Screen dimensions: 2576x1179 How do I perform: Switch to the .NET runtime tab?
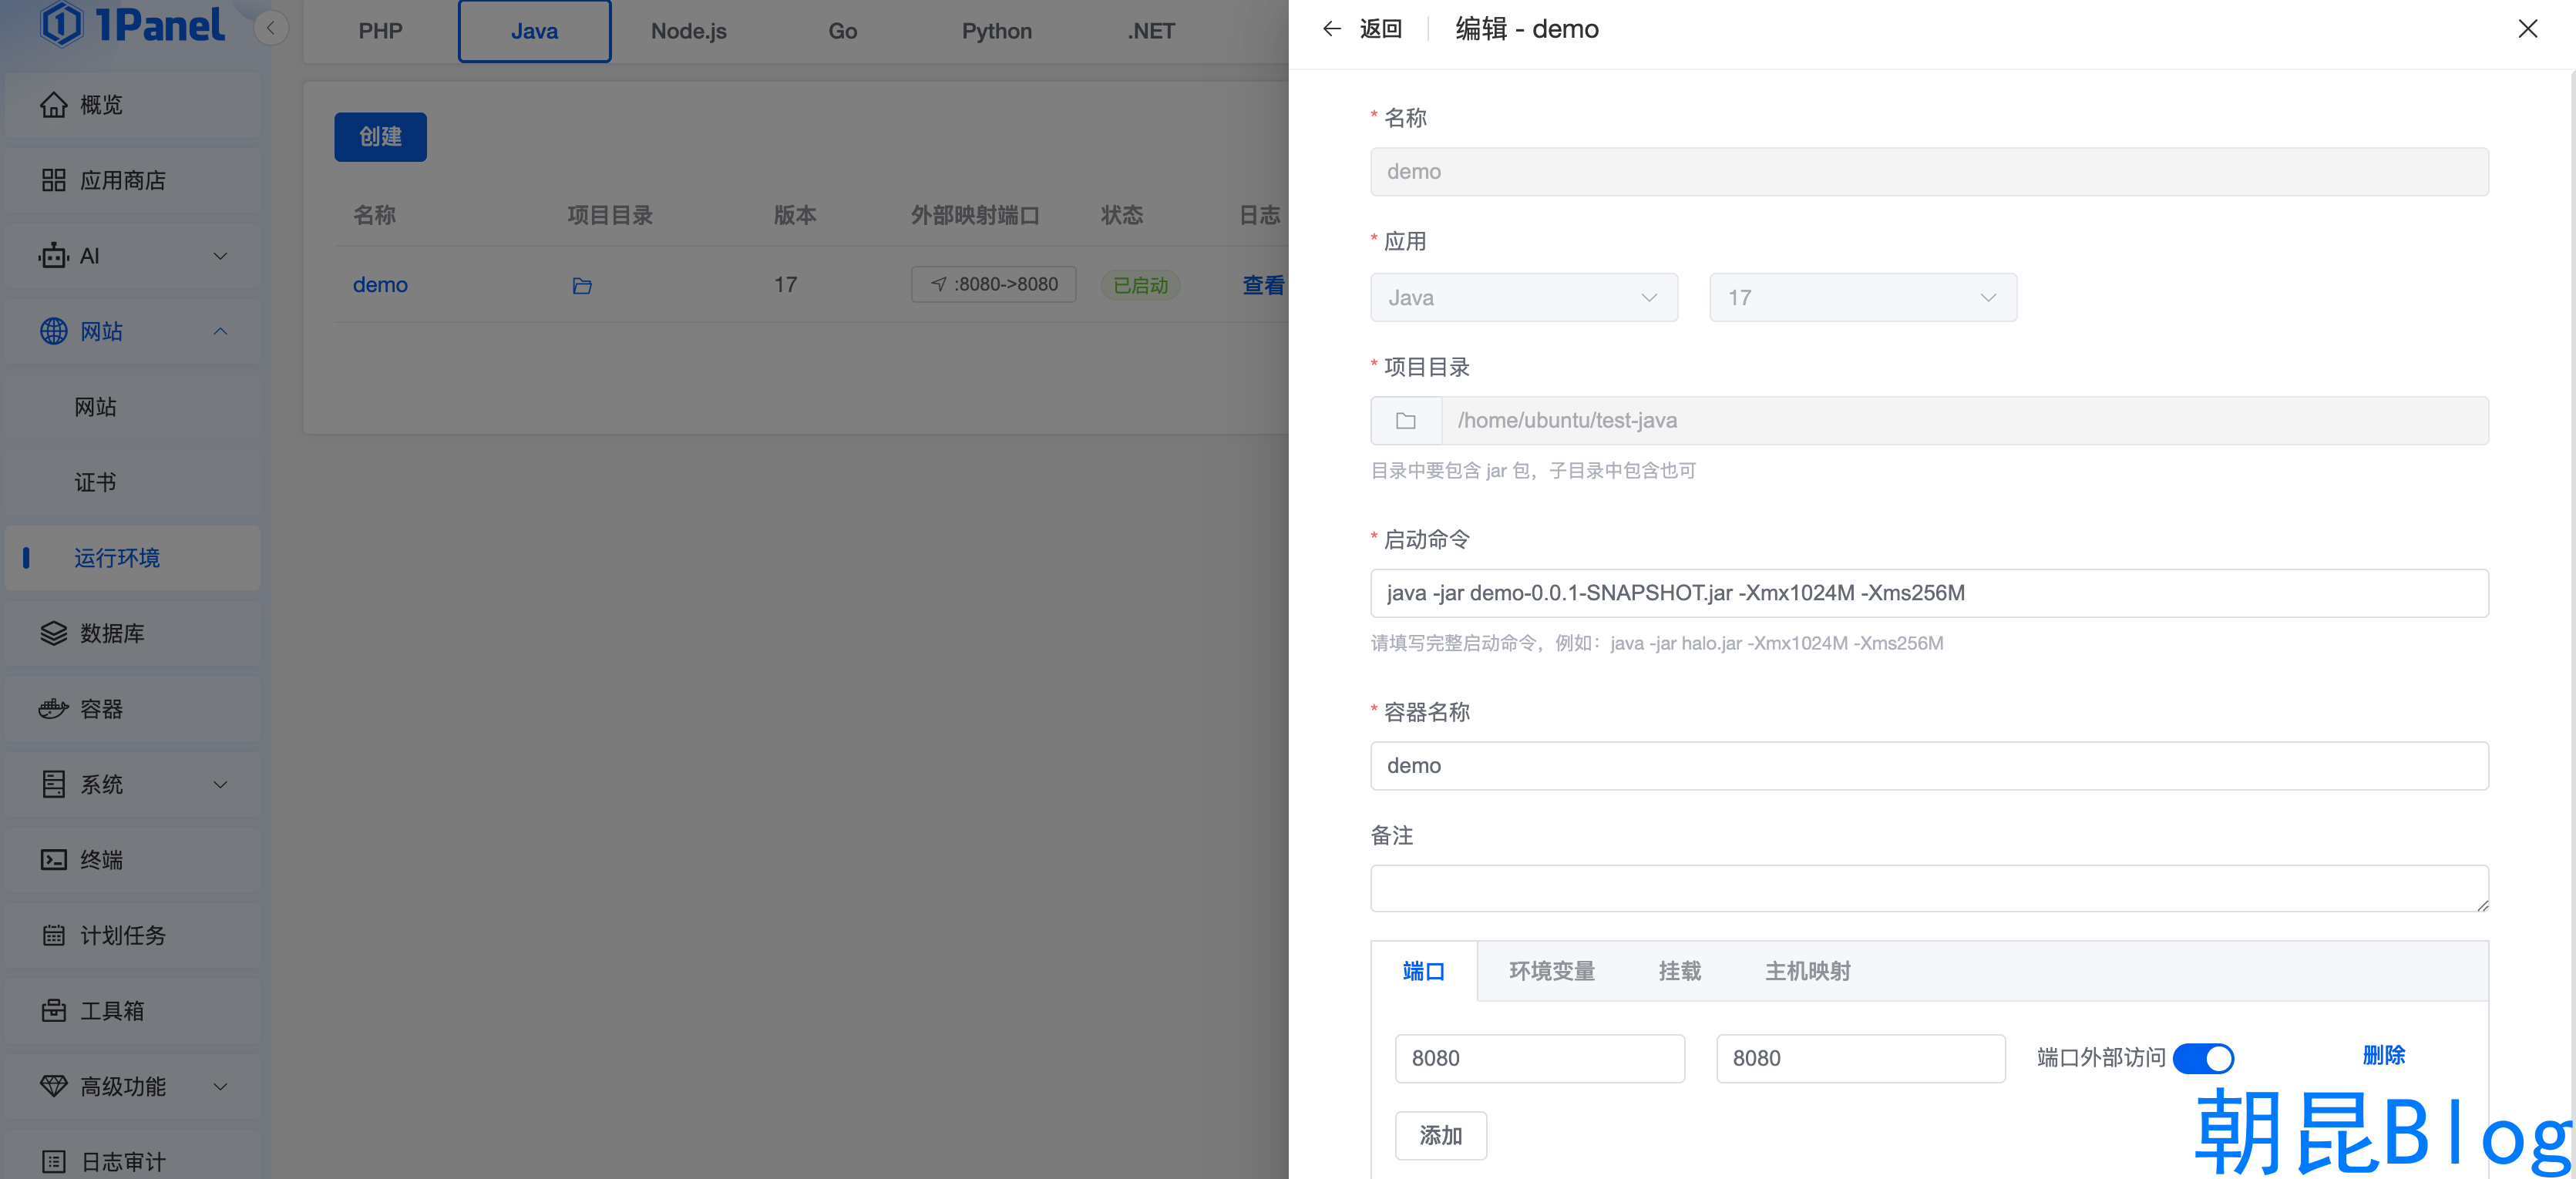[x=1151, y=31]
